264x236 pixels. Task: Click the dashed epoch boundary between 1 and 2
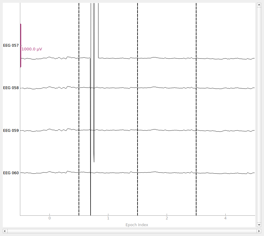point(138,109)
